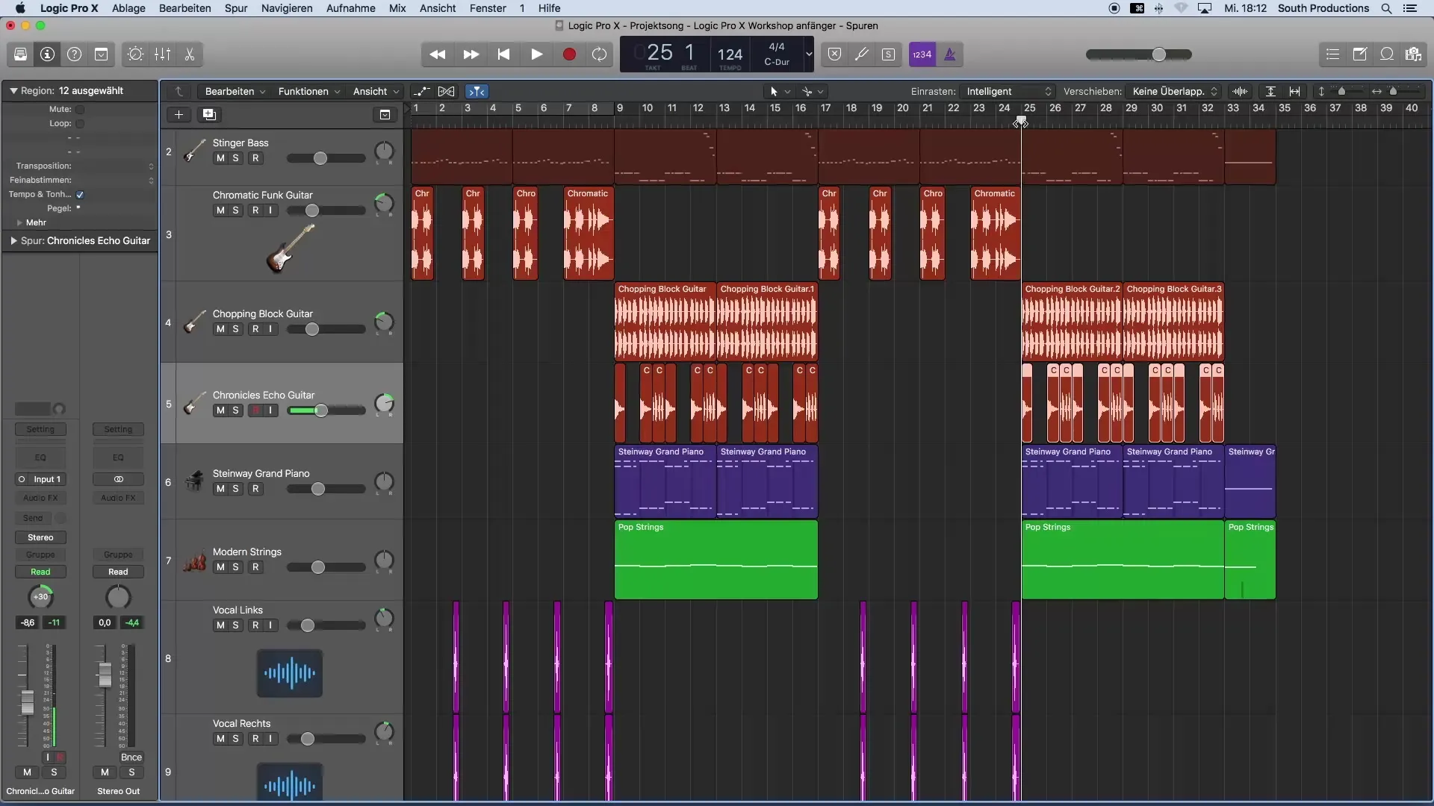
Task: Open the LCD display mode arrow
Action: point(808,54)
